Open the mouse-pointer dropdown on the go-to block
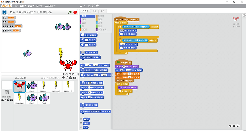The image size is (246, 131). [91, 70]
